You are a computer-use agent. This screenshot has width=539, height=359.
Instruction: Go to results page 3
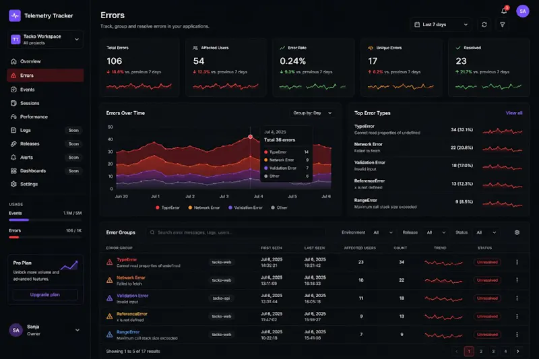pos(493,351)
